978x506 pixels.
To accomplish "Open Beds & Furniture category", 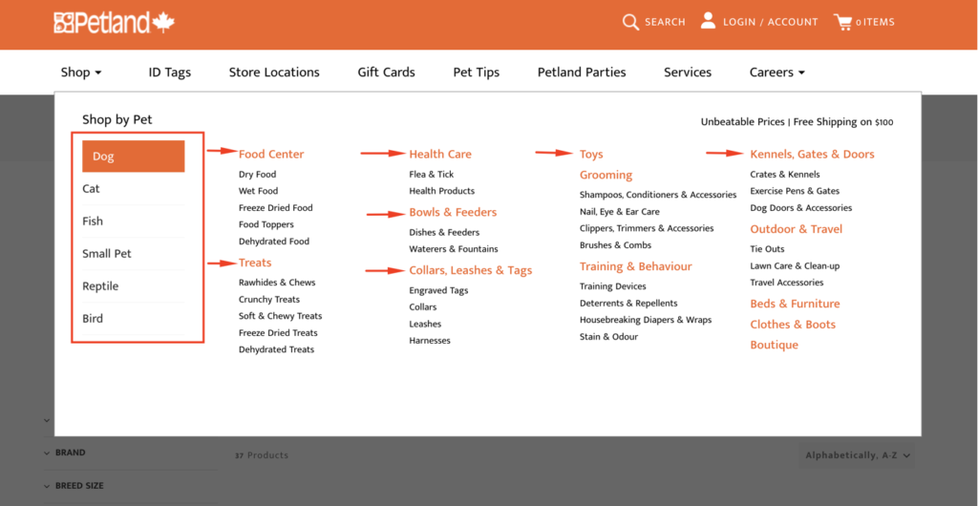I will point(795,304).
